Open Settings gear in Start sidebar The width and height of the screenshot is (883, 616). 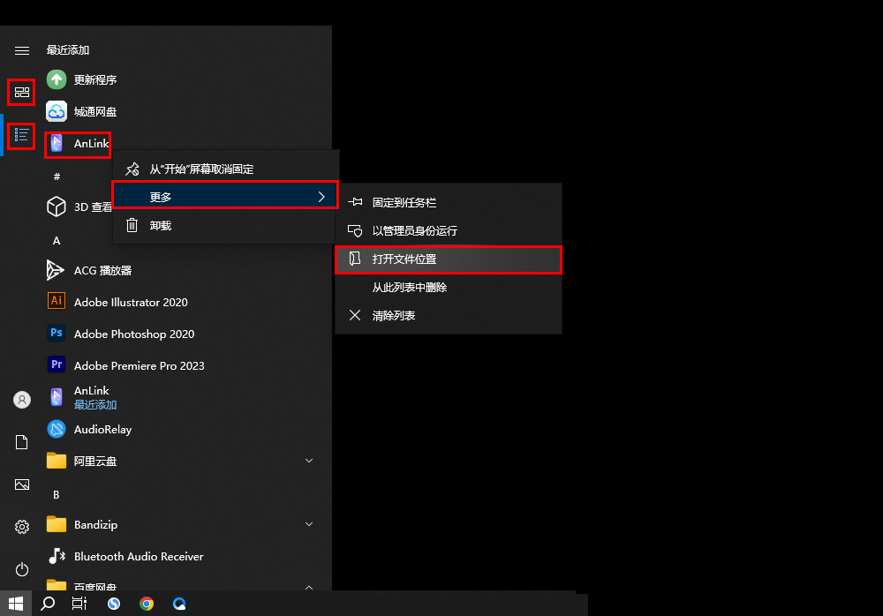[22, 527]
